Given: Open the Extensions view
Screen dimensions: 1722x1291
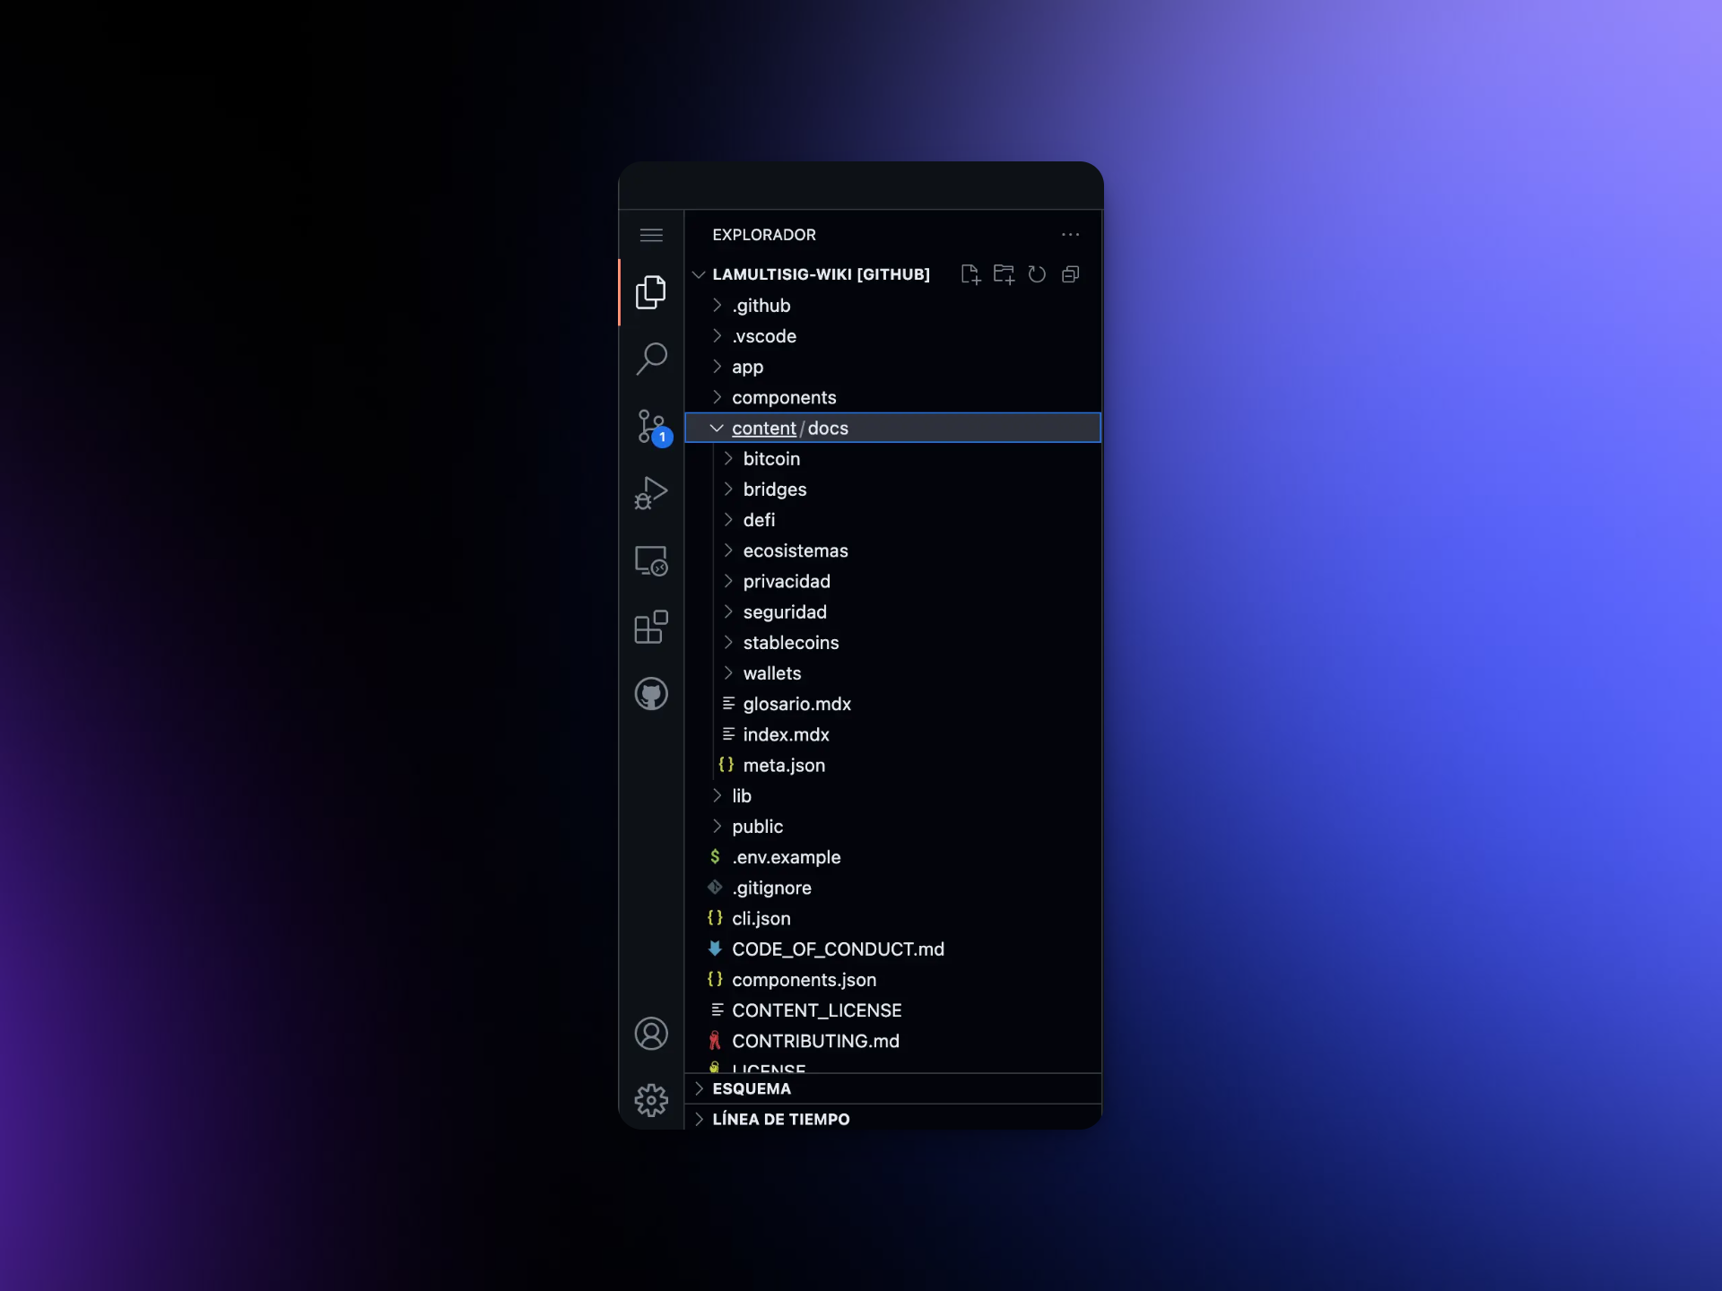Looking at the screenshot, I should tap(651, 627).
